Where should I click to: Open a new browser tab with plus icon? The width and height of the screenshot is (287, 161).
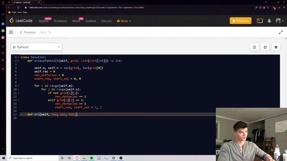43,2
